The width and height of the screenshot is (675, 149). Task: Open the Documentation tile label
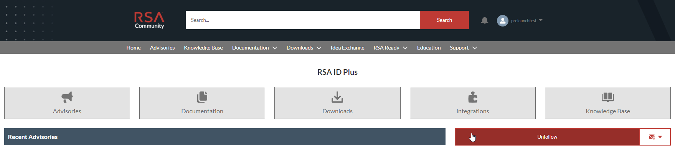(202, 111)
